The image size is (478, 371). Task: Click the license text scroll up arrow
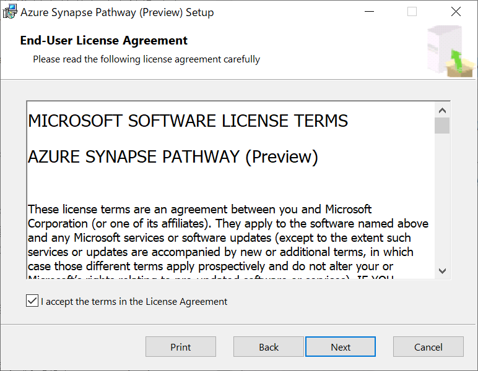pyautogui.click(x=442, y=111)
